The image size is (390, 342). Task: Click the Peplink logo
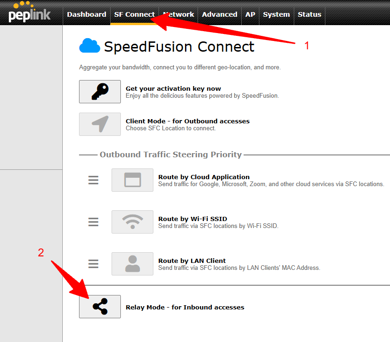(x=29, y=12)
